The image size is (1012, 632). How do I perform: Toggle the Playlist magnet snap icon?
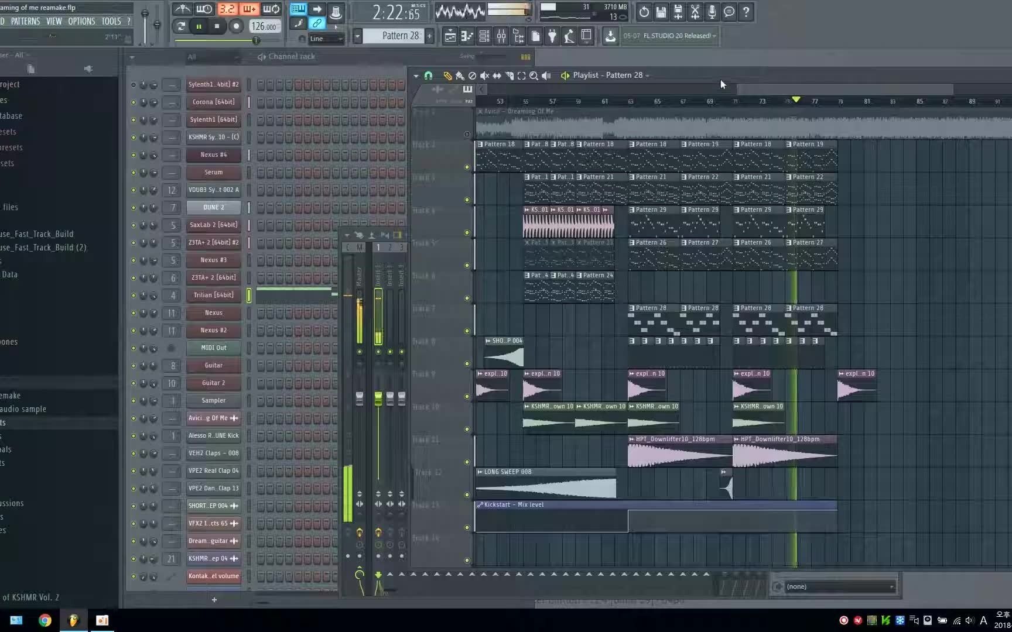click(x=428, y=75)
